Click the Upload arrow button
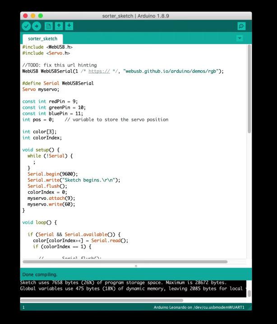The width and height of the screenshot is (277, 324). click(37, 26)
